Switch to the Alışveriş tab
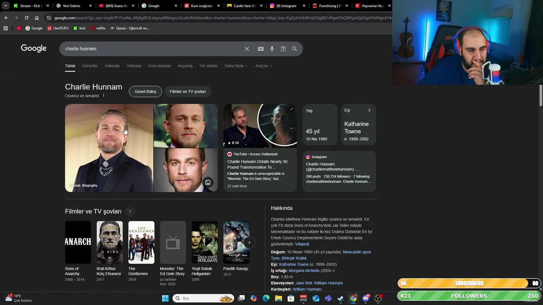The image size is (543, 305). (x=185, y=66)
